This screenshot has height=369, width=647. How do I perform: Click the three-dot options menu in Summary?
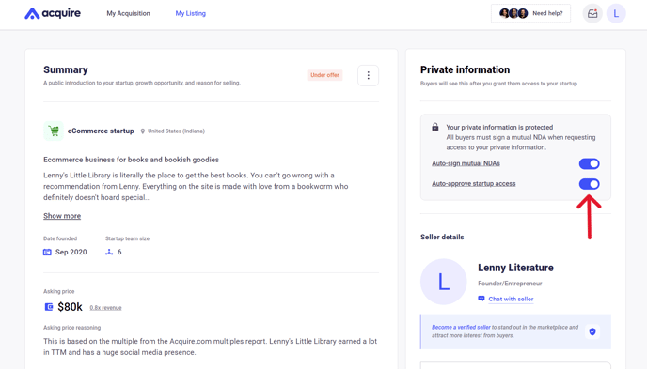click(368, 75)
